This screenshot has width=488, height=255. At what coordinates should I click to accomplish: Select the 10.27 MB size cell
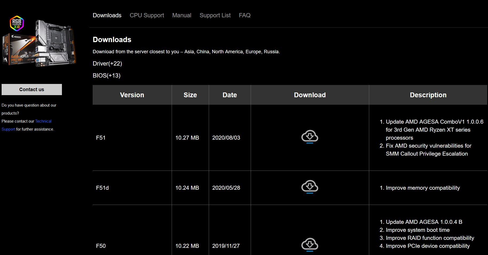[190, 138]
